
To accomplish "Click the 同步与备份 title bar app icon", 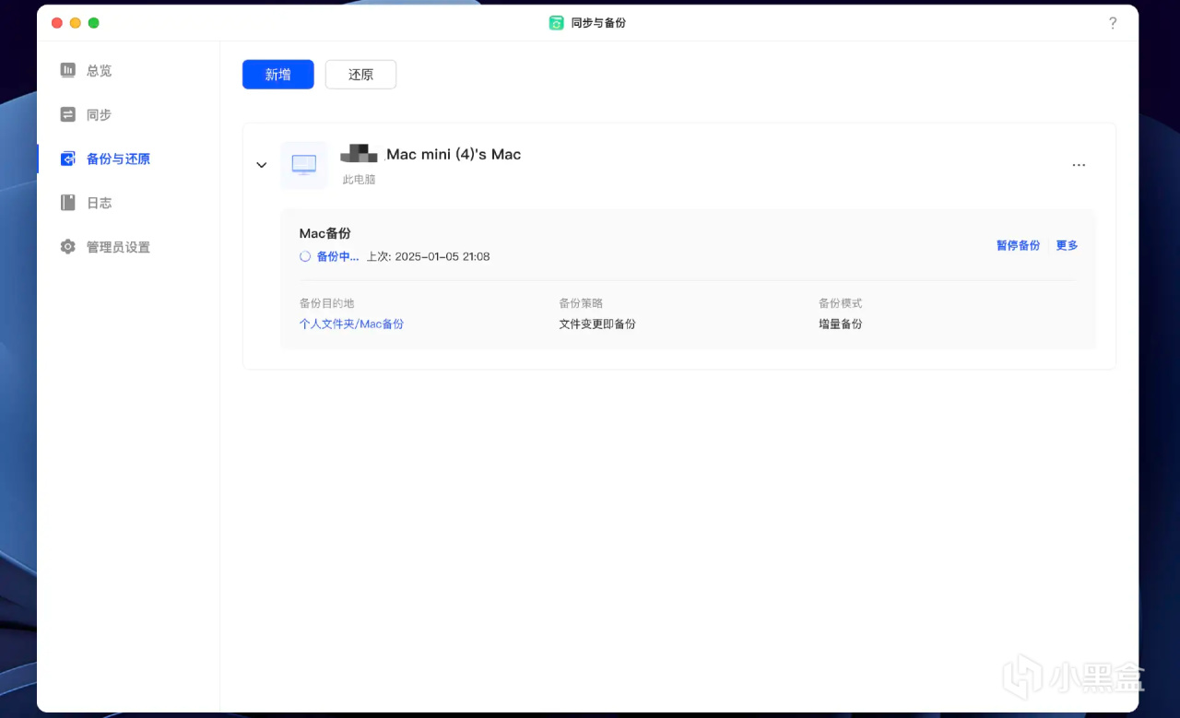I will pyautogui.click(x=556, y=23).
